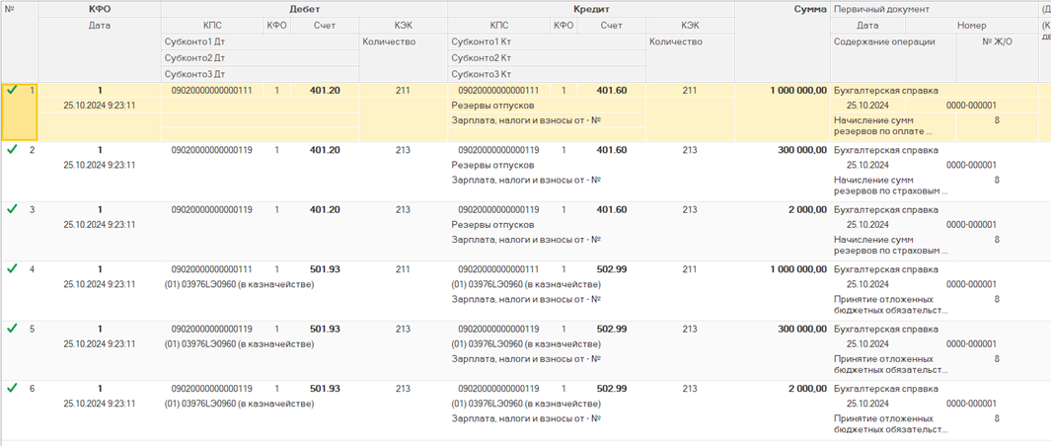Click the Кредит column group header
Screen dimensions: 1051x446
590,10
